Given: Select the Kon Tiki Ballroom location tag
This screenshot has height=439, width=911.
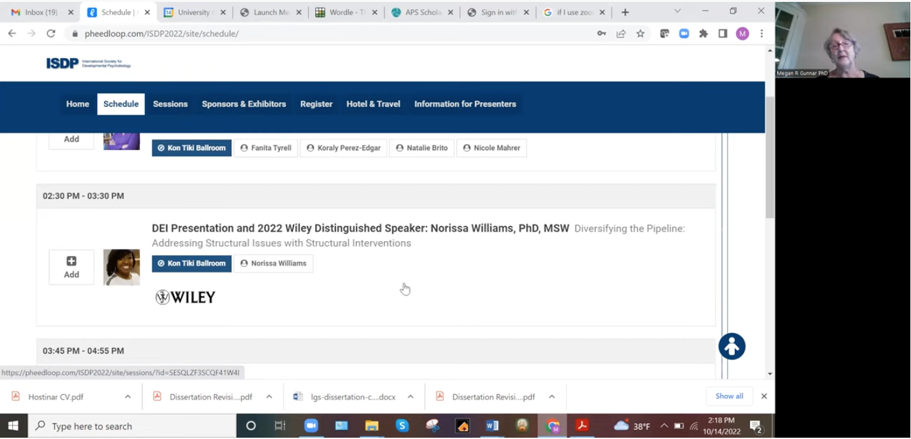Looking at the screenshot, I should coord(192,263).
